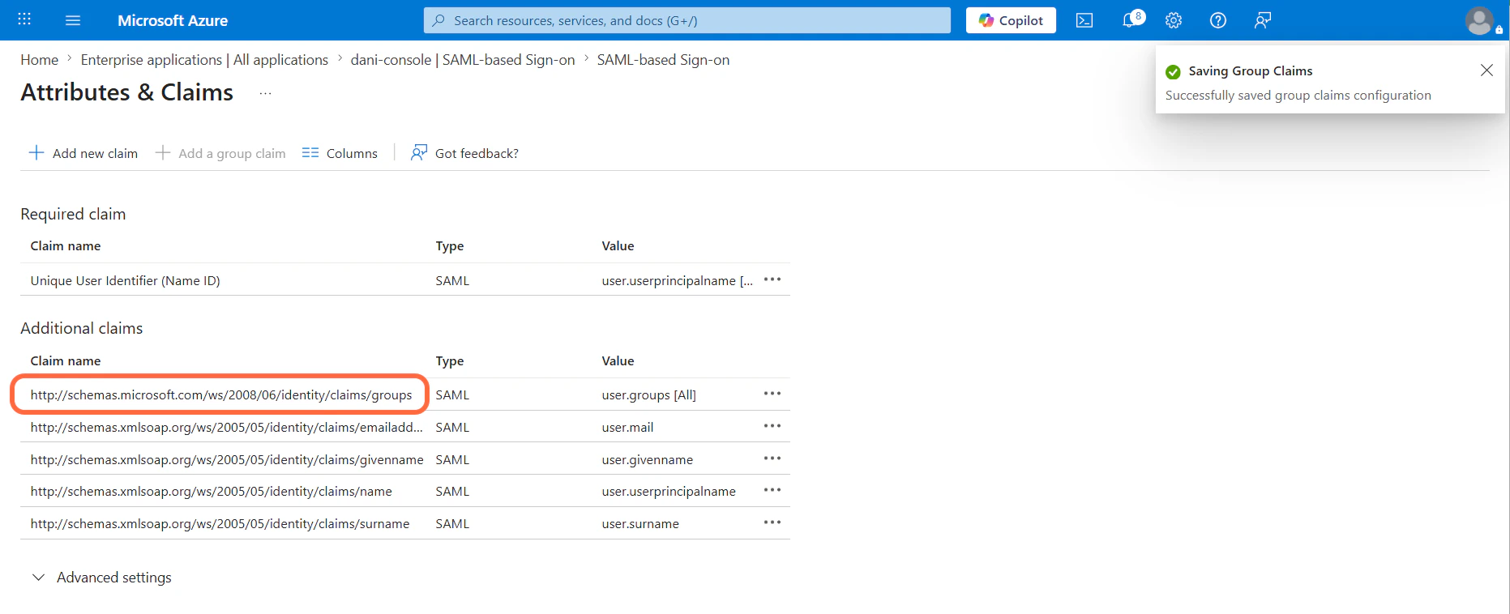This screenshot has width=1510, height=614.
Task: Open the surname claim row
Action: click(x=220, y=523)
